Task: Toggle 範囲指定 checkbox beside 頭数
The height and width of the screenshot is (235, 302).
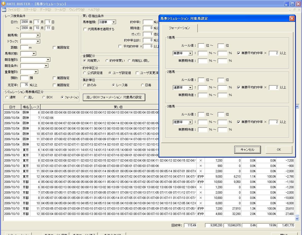Action: point(54,78)
